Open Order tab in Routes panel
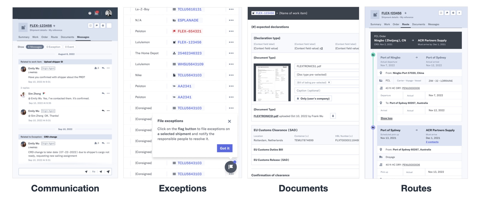The width and height of the screenshot is (478, 198). coord(396,24)
